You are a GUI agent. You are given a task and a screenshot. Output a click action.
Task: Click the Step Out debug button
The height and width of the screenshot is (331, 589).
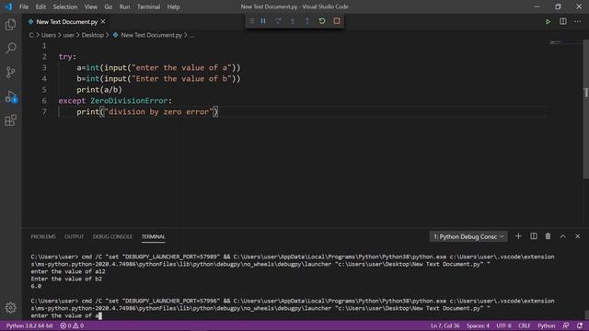tap(307, 21)
